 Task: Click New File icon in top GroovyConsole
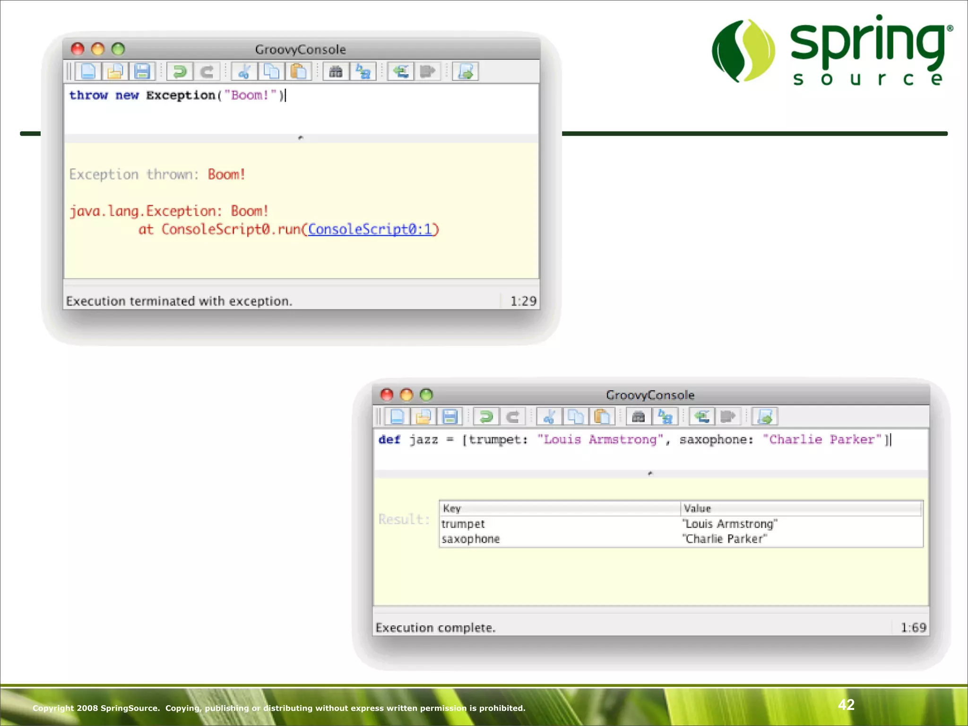click(x=88, y=72)
